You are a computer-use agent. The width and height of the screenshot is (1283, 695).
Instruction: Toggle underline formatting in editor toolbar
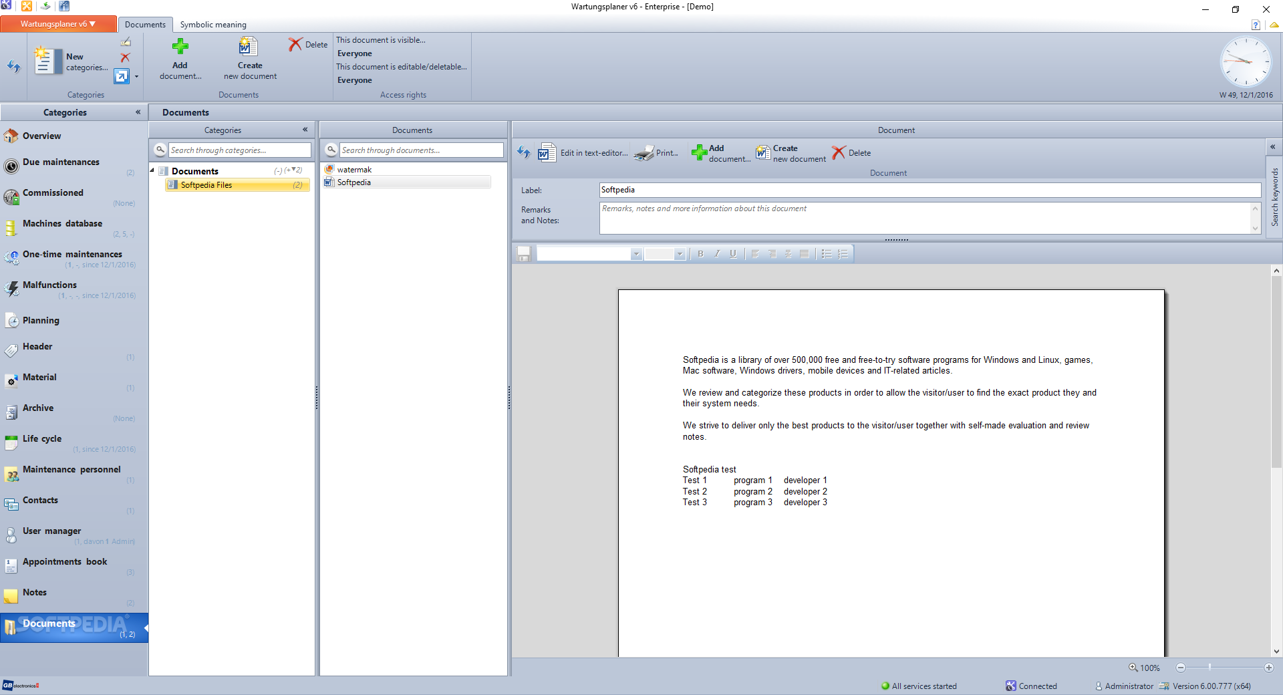[733, 254]
